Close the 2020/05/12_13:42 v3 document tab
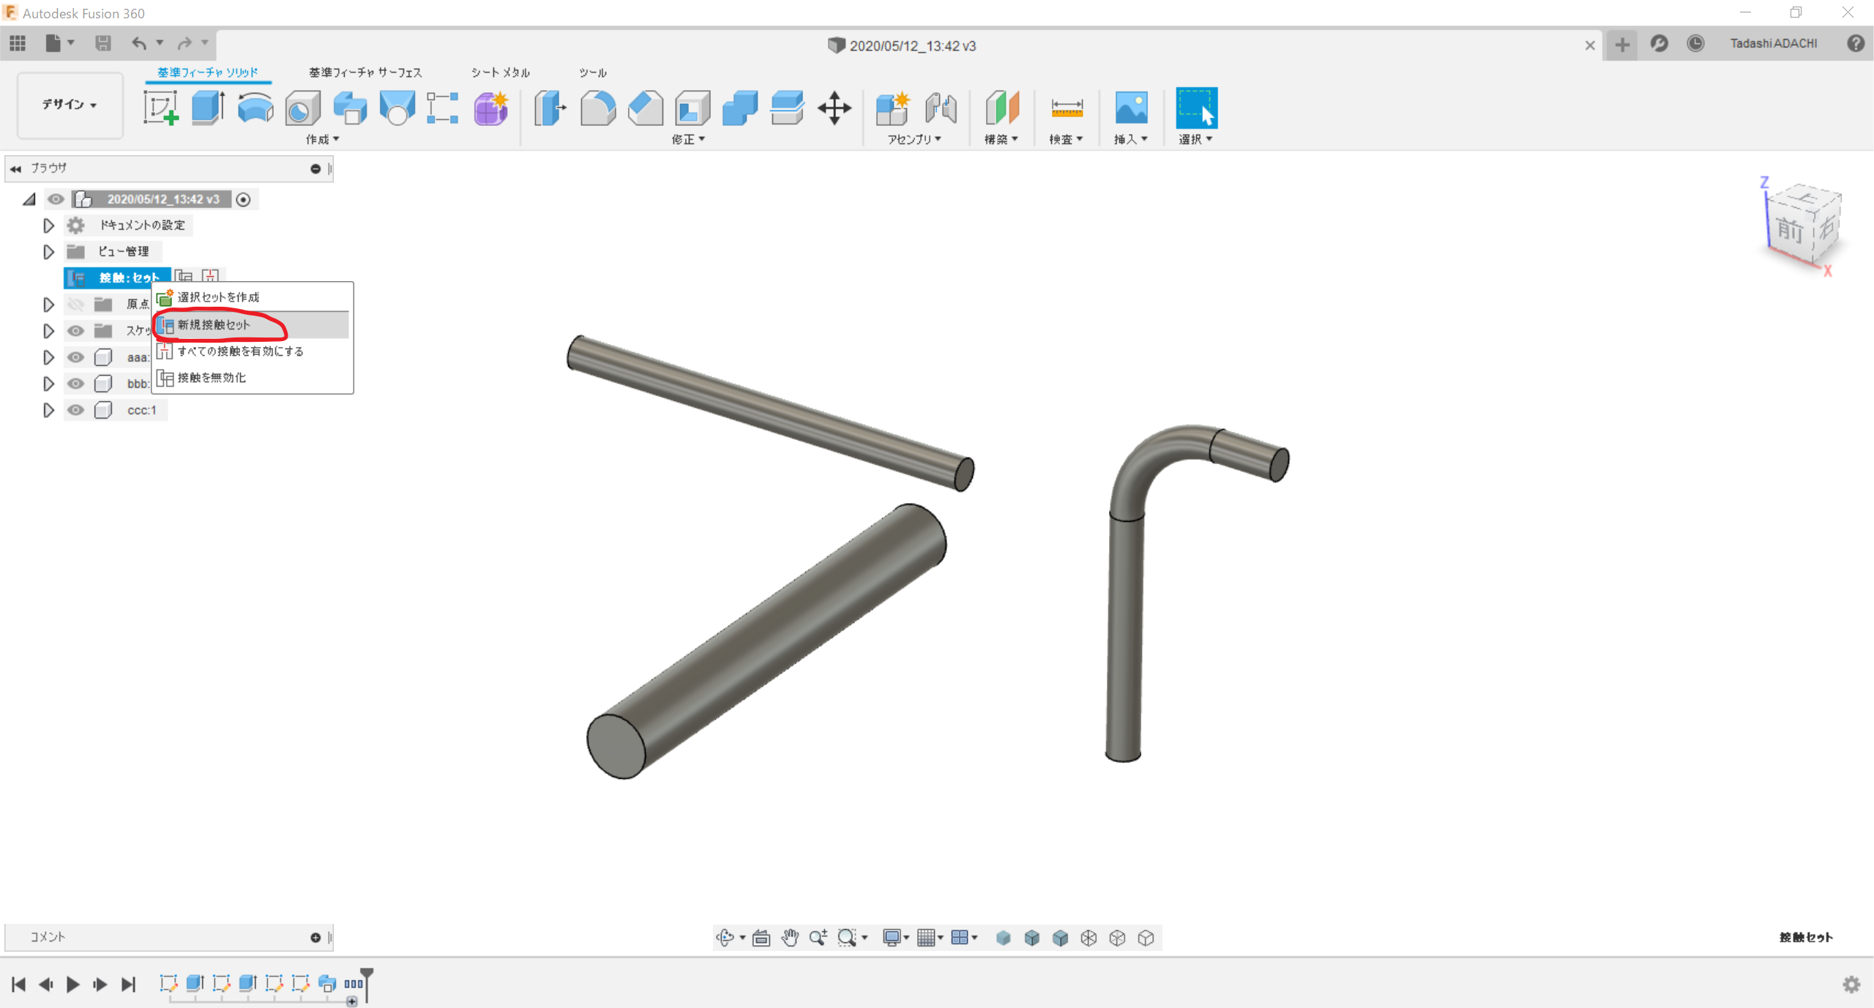1874x1008 pixels. [1590, 45]
